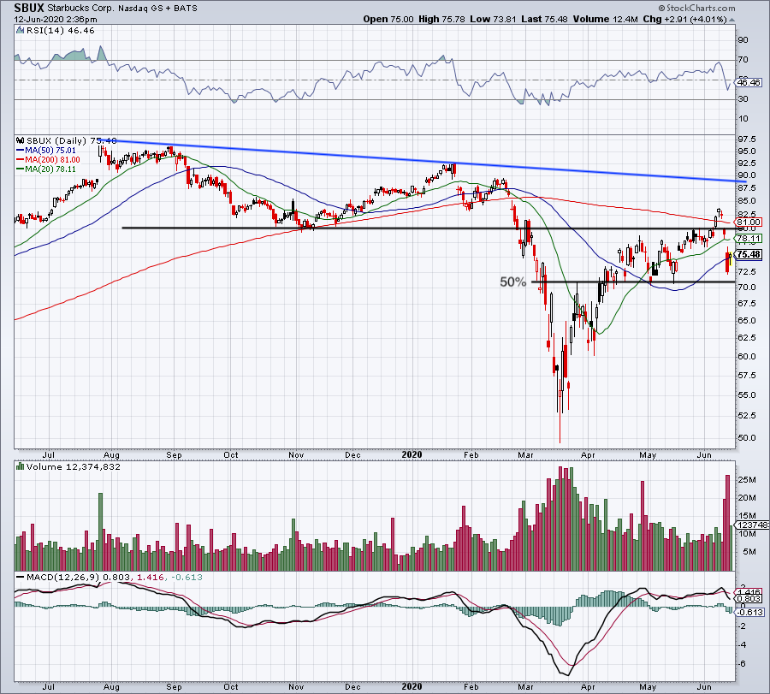The width and height of the screenshot is (770, 694).
Task: Click the green 78.11 price axis tag
Action: 749,239
